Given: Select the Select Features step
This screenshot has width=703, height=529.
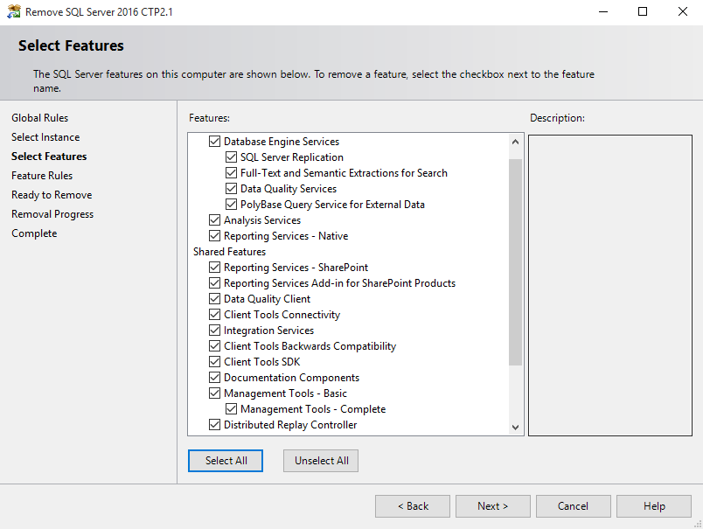Looking at the screenshot, I should click(49, 157).
